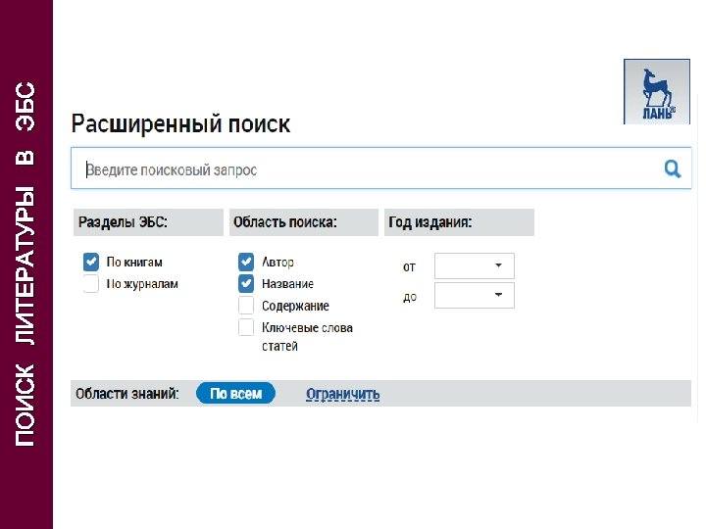Click the Год издания: header
Screen dimensions: 706x529
pyautogui.click(x=459, y=222)
